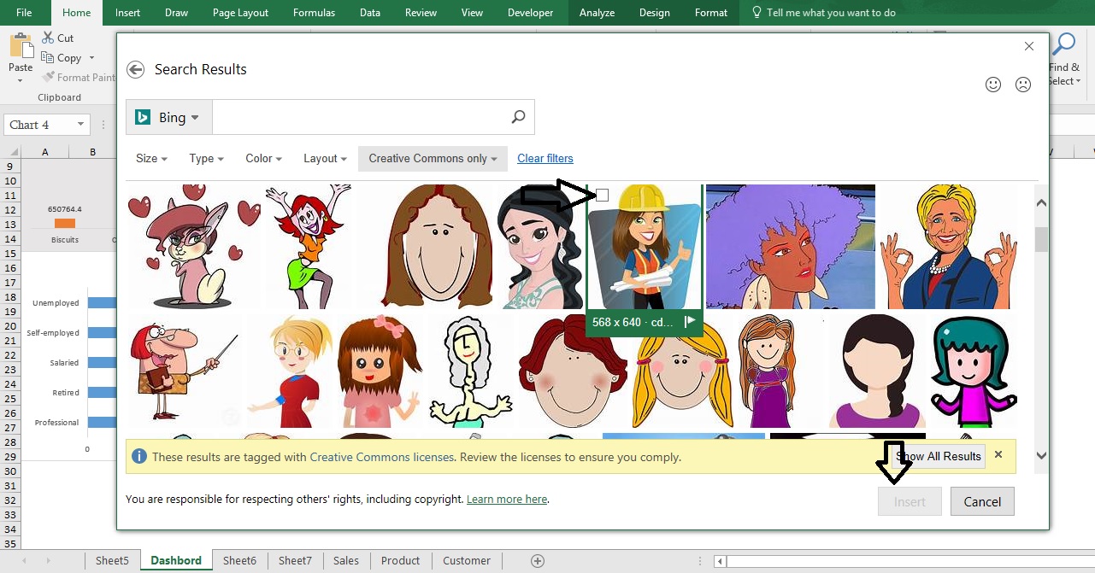
Task: Open the Paste options dropdown arrow
Action: pos(21,81)
